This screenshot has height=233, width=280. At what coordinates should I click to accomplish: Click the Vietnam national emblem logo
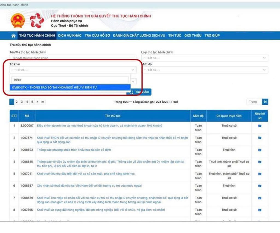coord(18,21)
